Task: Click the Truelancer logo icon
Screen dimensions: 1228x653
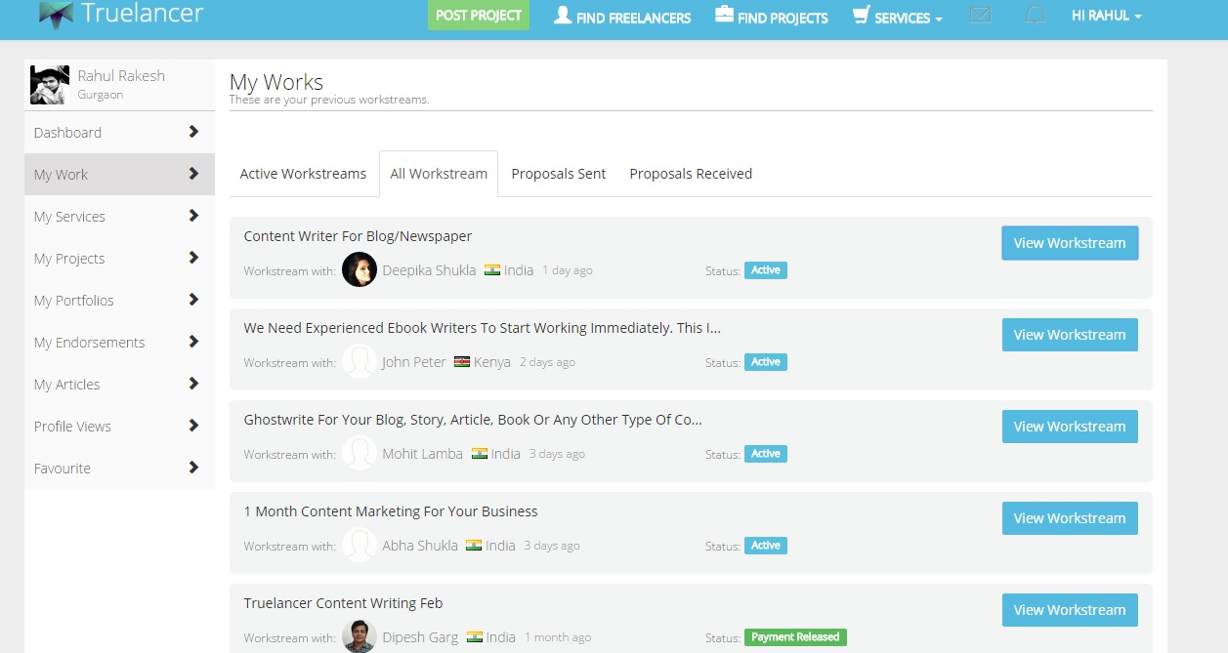Action: pos(56,14)
